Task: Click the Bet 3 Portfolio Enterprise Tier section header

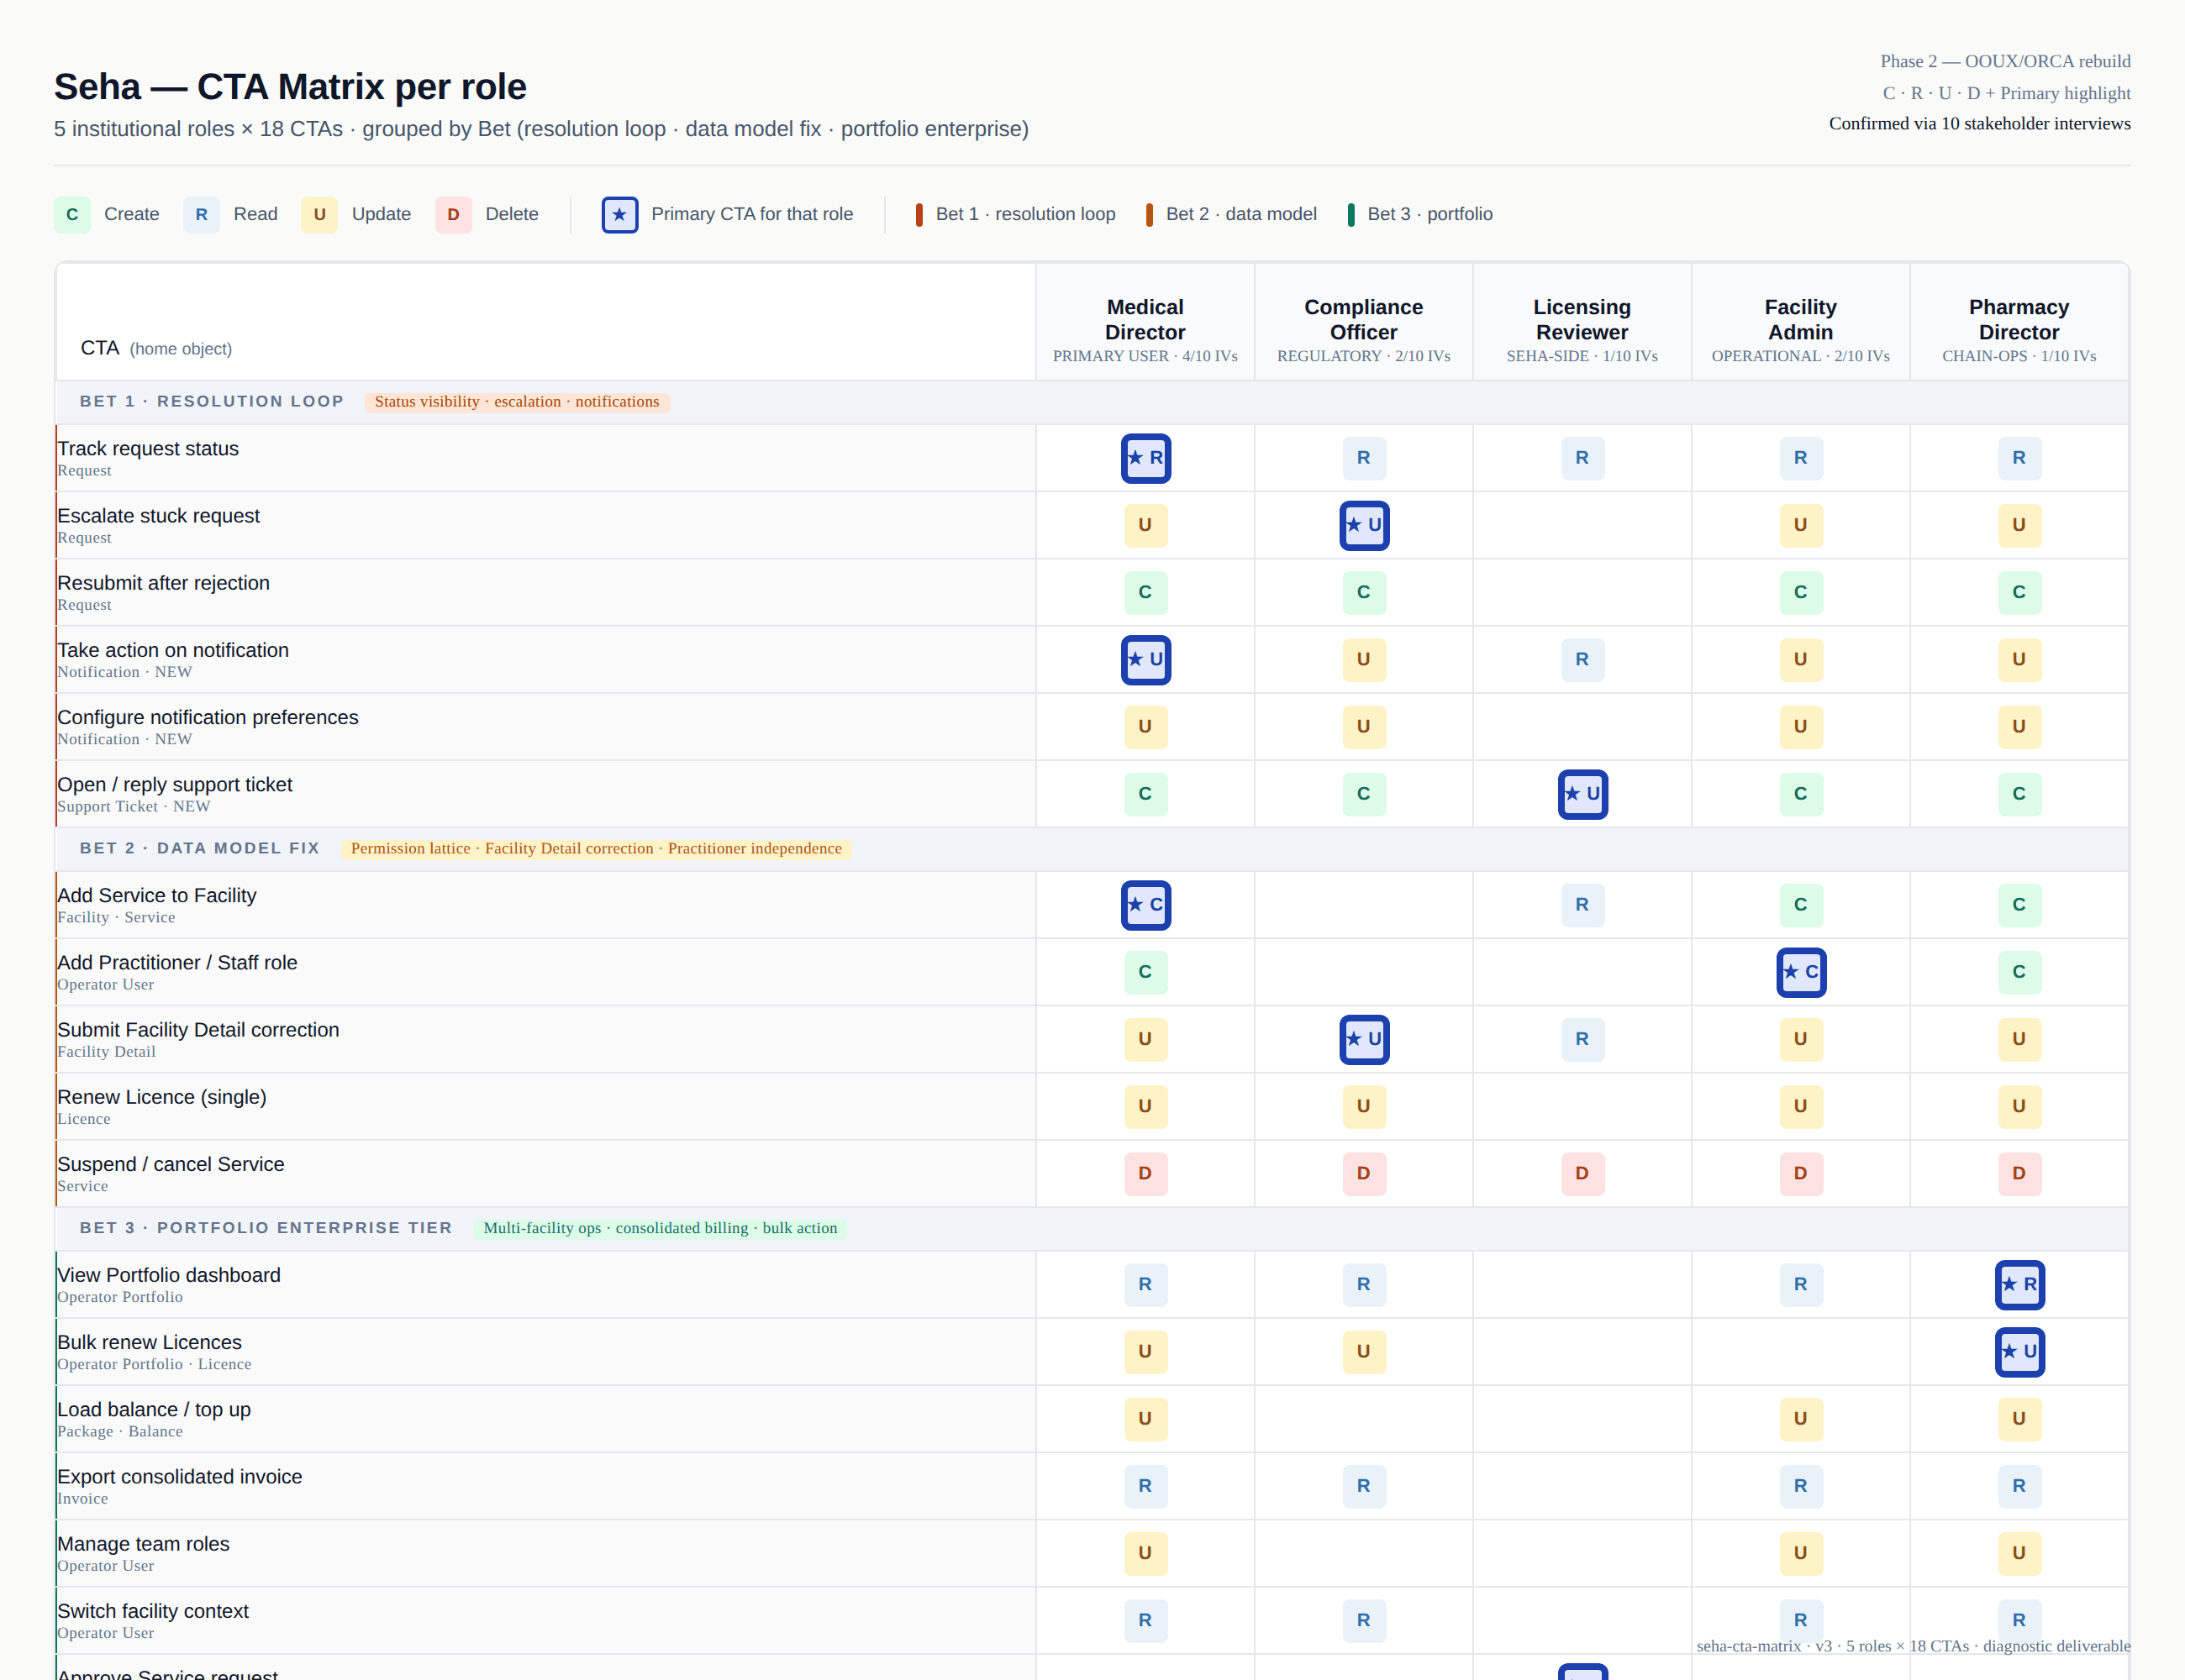Action: coord(266,1227)
